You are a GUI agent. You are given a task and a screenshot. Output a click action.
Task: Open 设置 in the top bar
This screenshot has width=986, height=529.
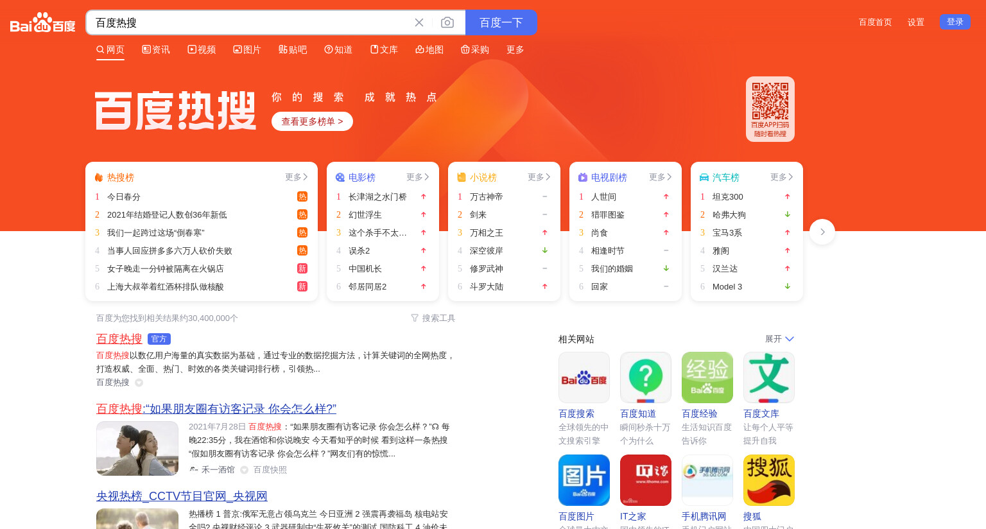coord(915,22)
